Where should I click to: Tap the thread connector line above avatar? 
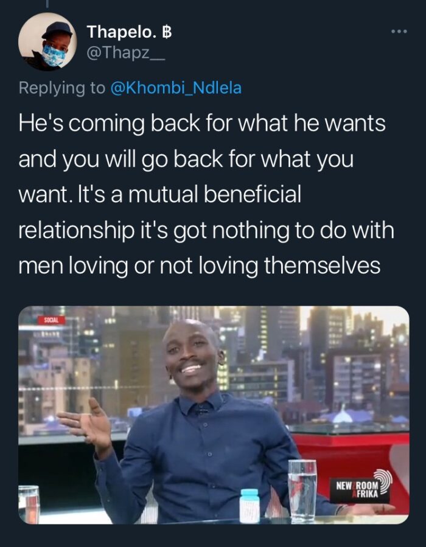(47, 3)
